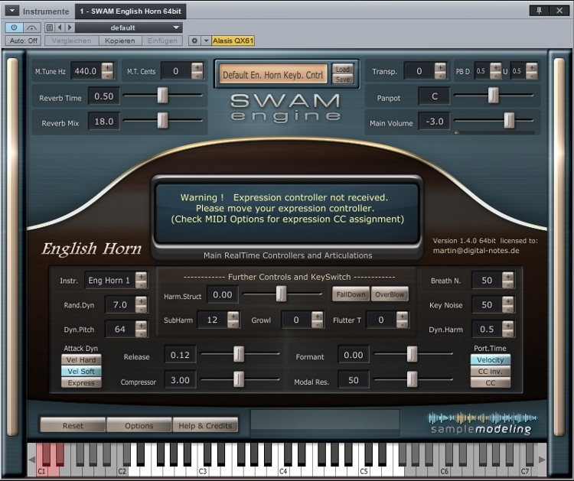Increase M.Tune Hz with plus button

(108, 67)
